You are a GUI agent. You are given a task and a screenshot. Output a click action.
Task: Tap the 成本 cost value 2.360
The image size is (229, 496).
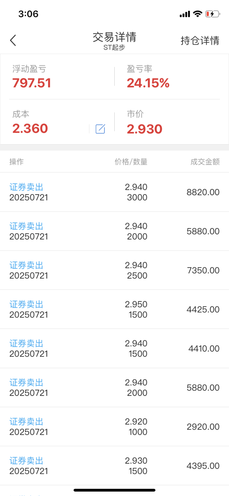(x=30, y=128)
